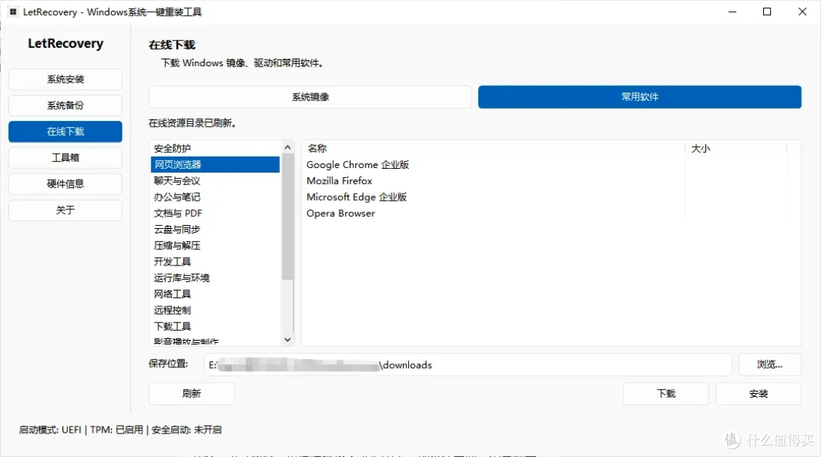Image resolution: width=821 pixels, height=457 pixels.
Task: Click the category list scrollbar thumb
Action: (x=287, y=217)
